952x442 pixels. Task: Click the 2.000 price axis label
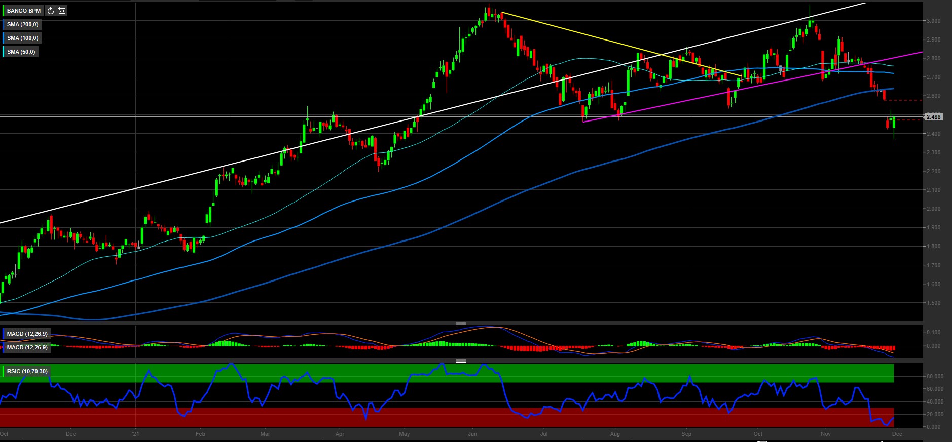pos(934,209)
